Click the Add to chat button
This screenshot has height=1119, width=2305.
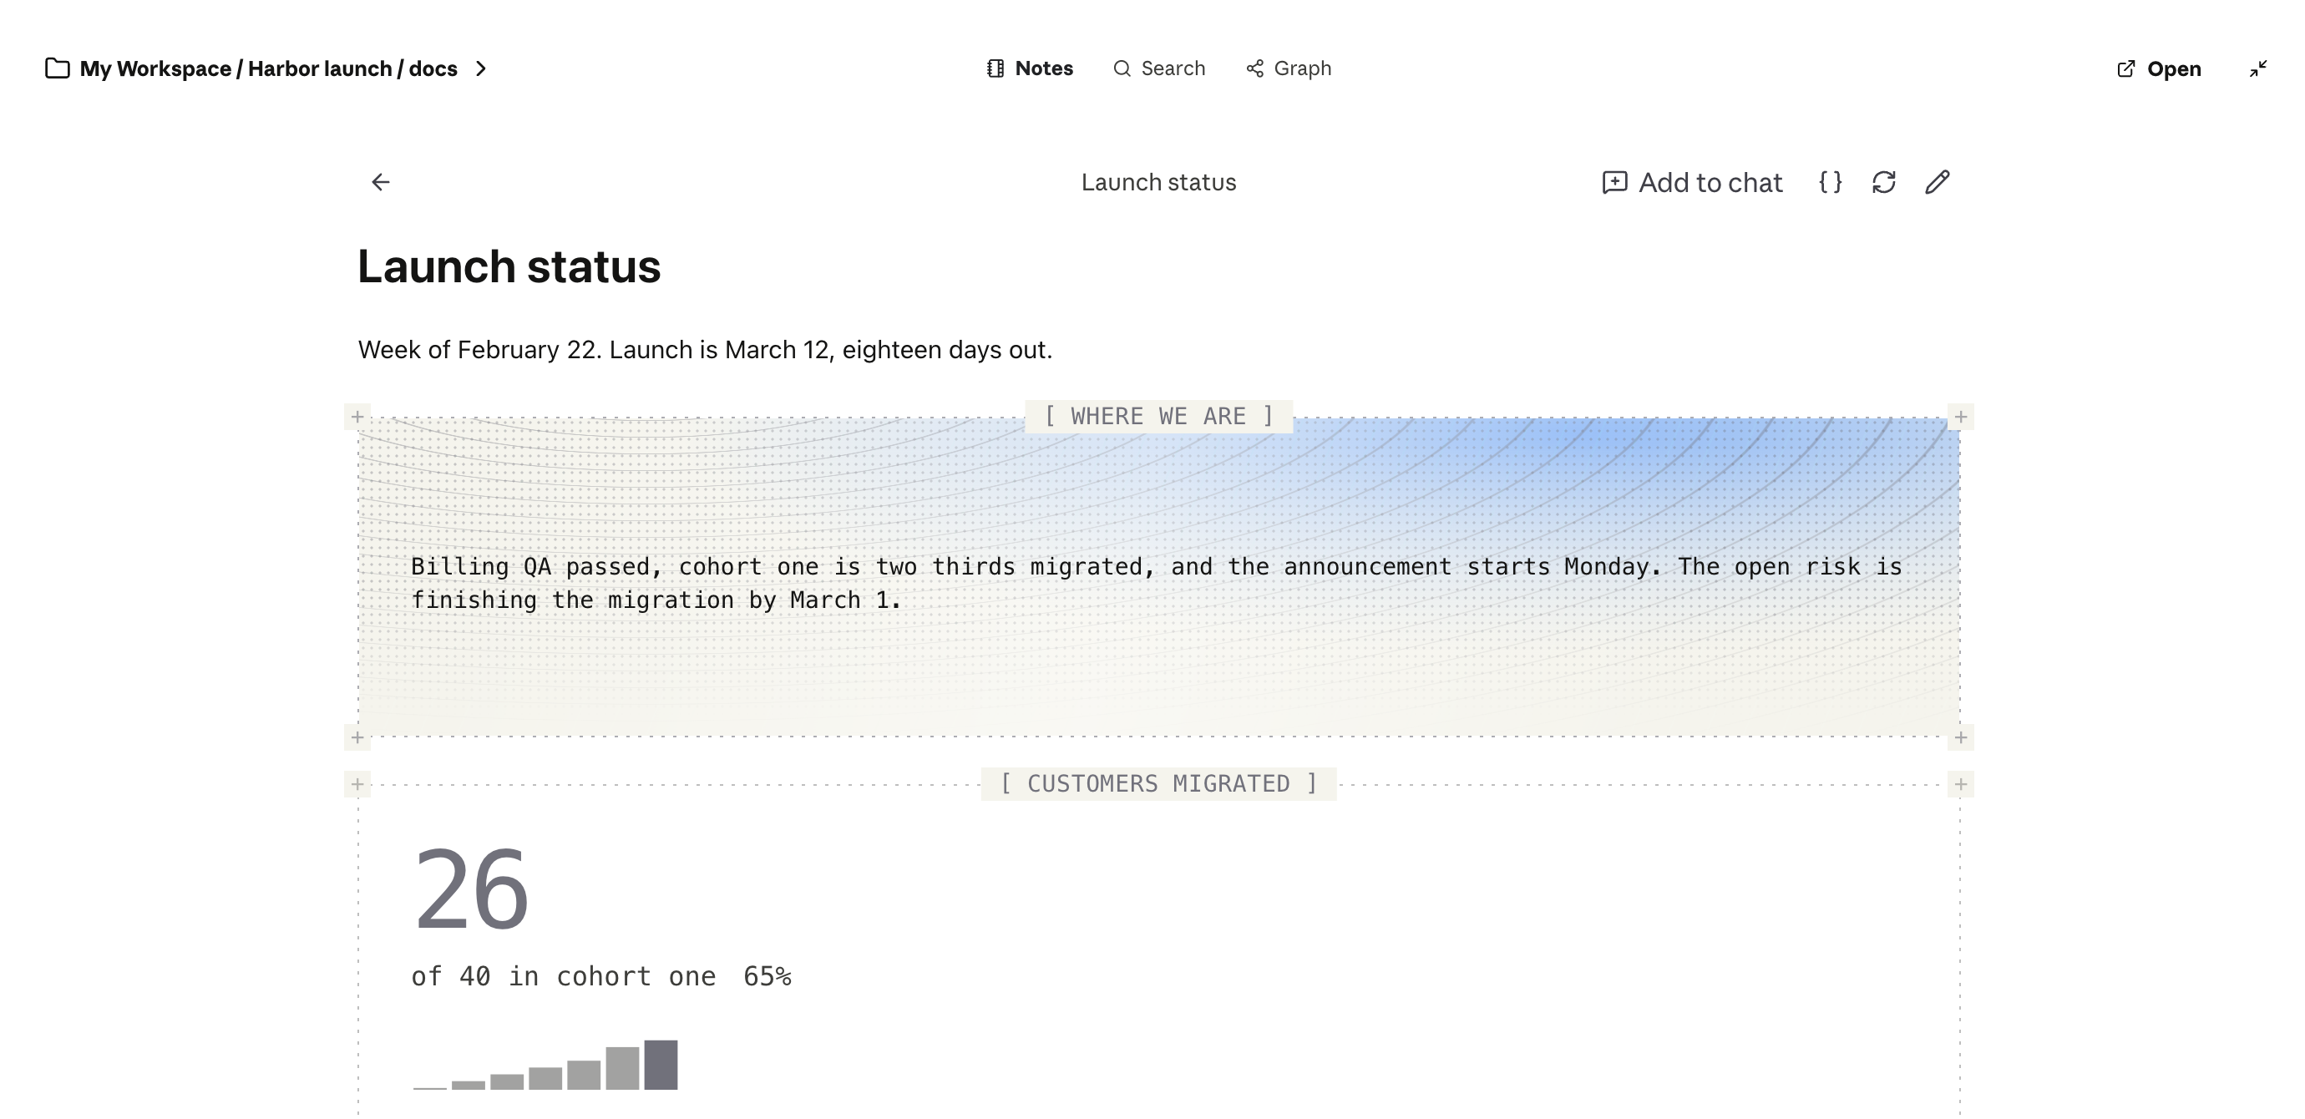pos(1691,183)
